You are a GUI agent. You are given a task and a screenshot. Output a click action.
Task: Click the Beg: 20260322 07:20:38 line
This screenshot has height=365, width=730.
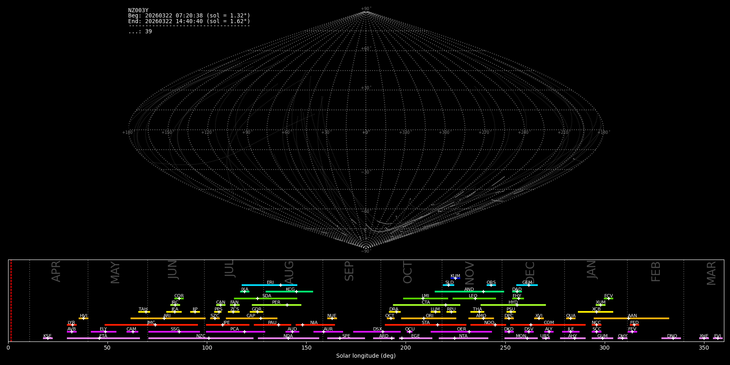click(x=189, y=16)
